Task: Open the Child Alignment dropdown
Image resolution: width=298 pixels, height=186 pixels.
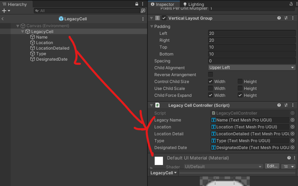Action: click(x=252, y=68)
